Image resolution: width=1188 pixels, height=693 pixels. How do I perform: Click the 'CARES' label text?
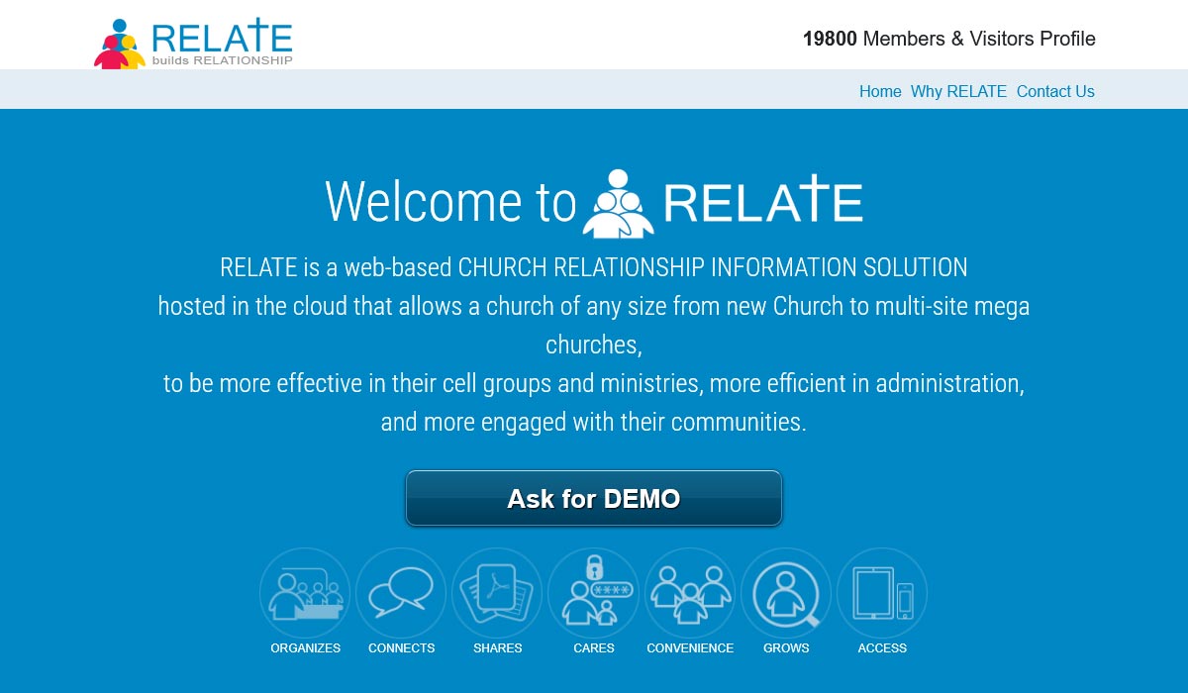tap(594, 648)
